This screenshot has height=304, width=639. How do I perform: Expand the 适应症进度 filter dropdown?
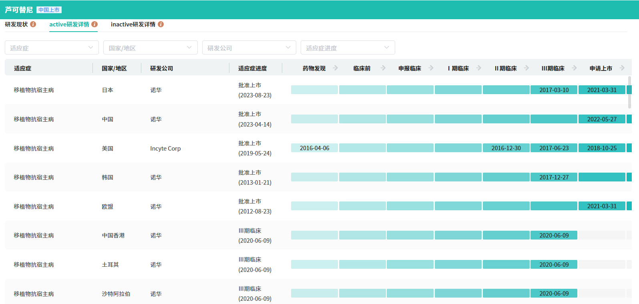pos(348,48)
